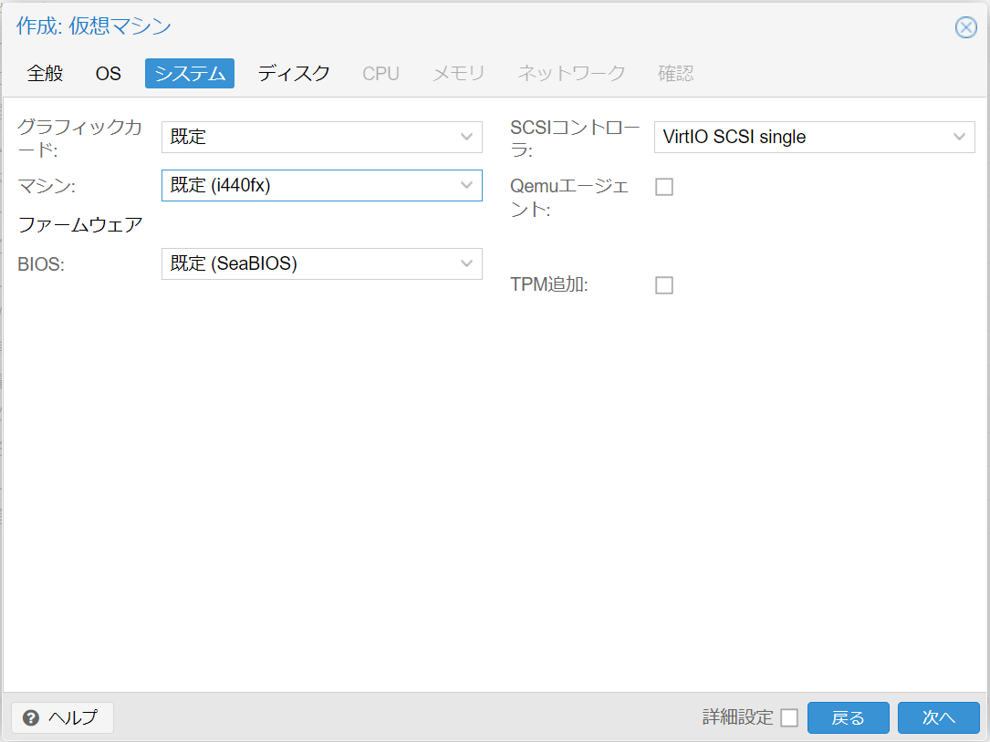Expand the SCSIコントローラ dropdown arrow
This screenshot has height=742, width=990.
(959, 137)
